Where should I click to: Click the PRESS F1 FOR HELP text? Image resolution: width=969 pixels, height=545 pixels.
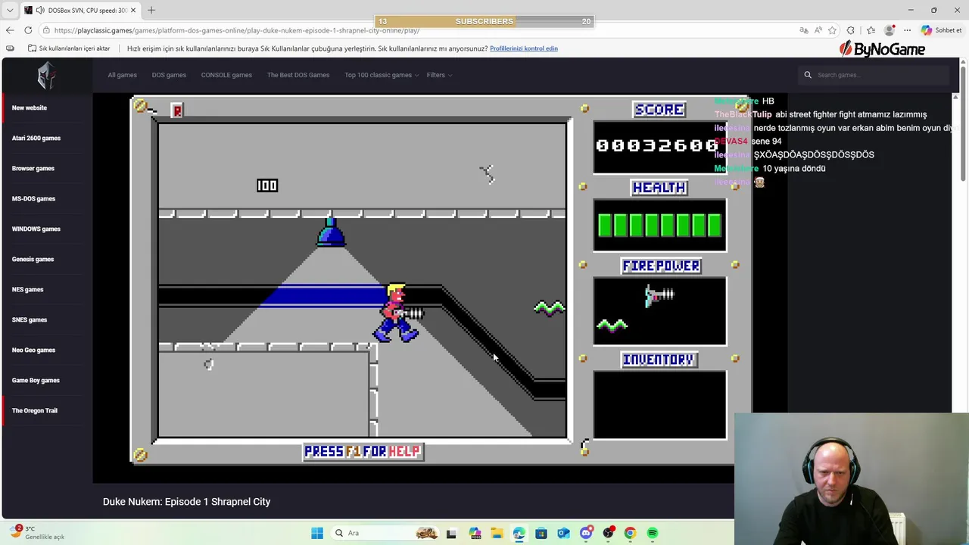[363, 451]
